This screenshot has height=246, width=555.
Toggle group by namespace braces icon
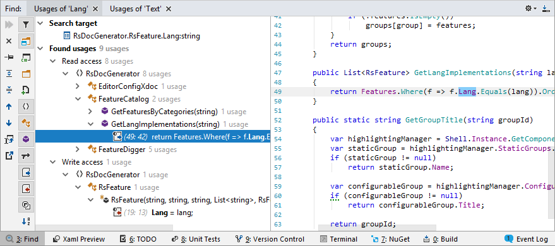pyautogui.click(x=26, y=107)
